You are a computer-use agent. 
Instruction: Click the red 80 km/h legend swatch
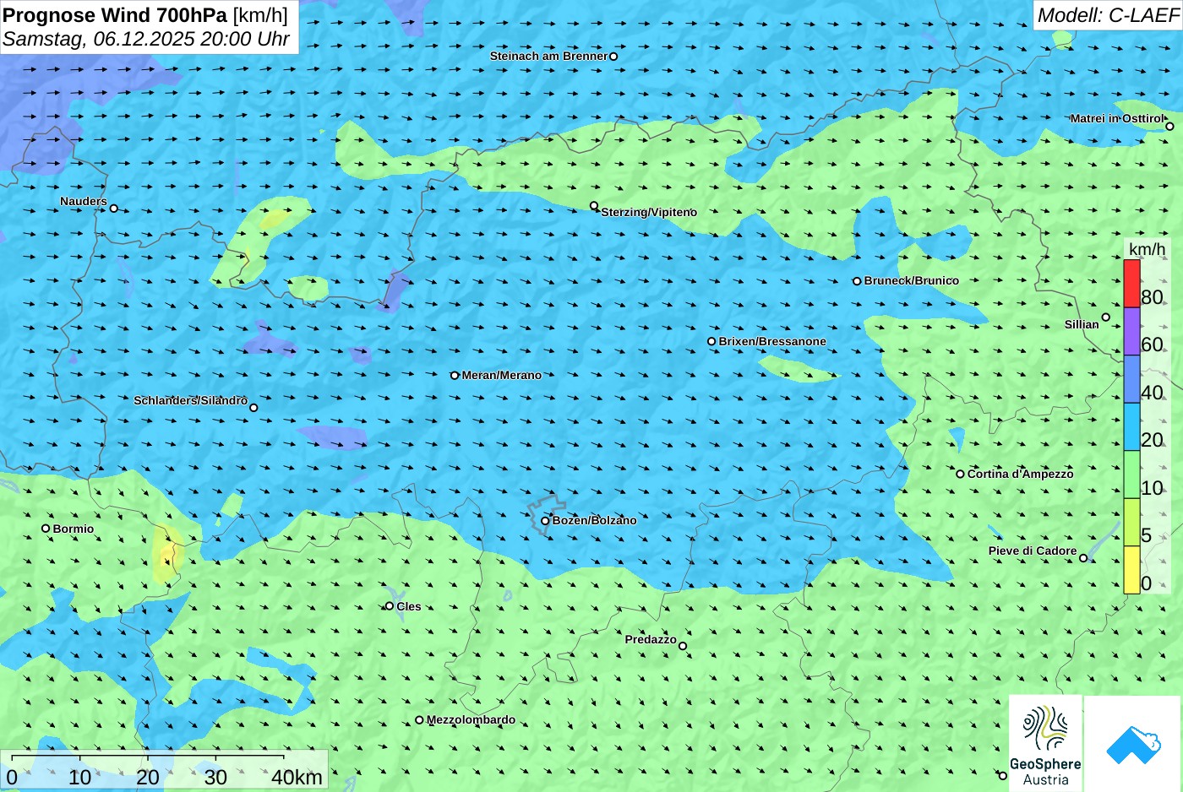[1131, 284]
